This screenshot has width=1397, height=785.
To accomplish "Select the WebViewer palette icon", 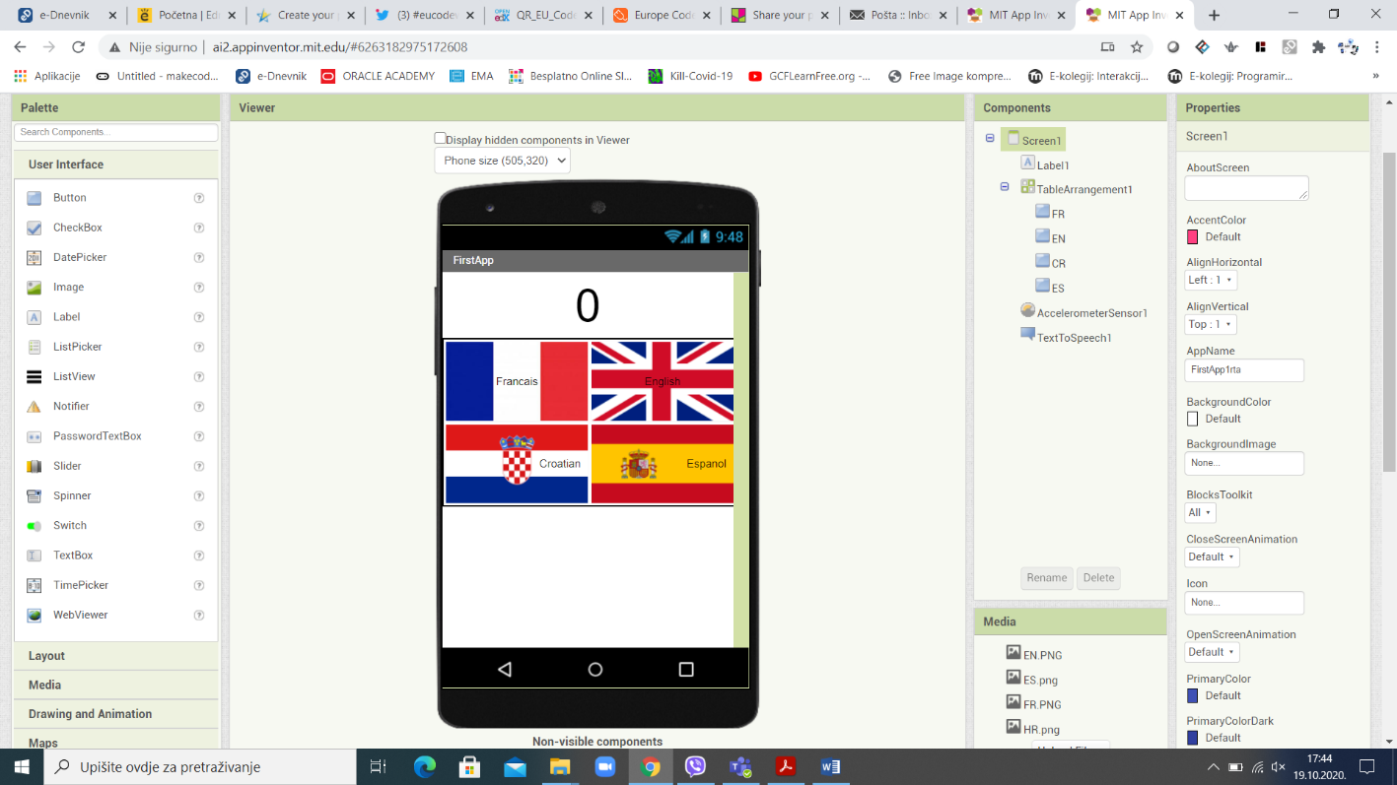I will pyautogui.click(x=35, y=615).
